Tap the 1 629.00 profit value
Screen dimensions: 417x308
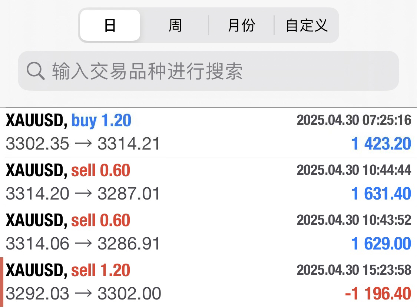pos(381,244)
